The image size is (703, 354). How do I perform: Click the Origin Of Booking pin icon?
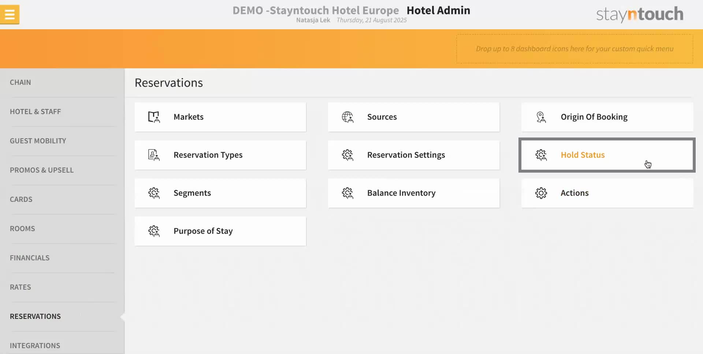[x=541, y=117]
